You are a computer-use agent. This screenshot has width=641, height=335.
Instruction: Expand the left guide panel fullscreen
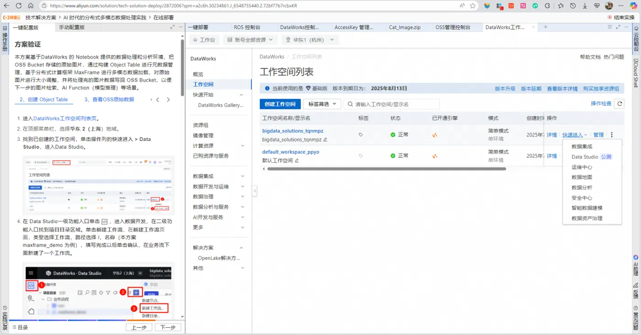click(x=173, y=27)
